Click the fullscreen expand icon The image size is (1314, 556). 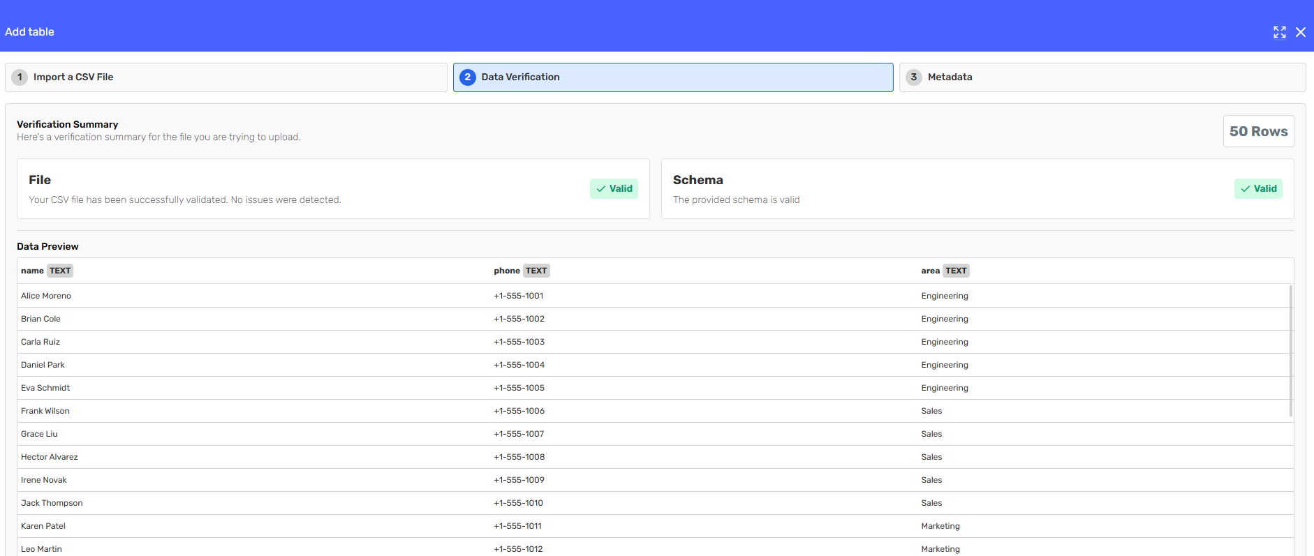1279,32
